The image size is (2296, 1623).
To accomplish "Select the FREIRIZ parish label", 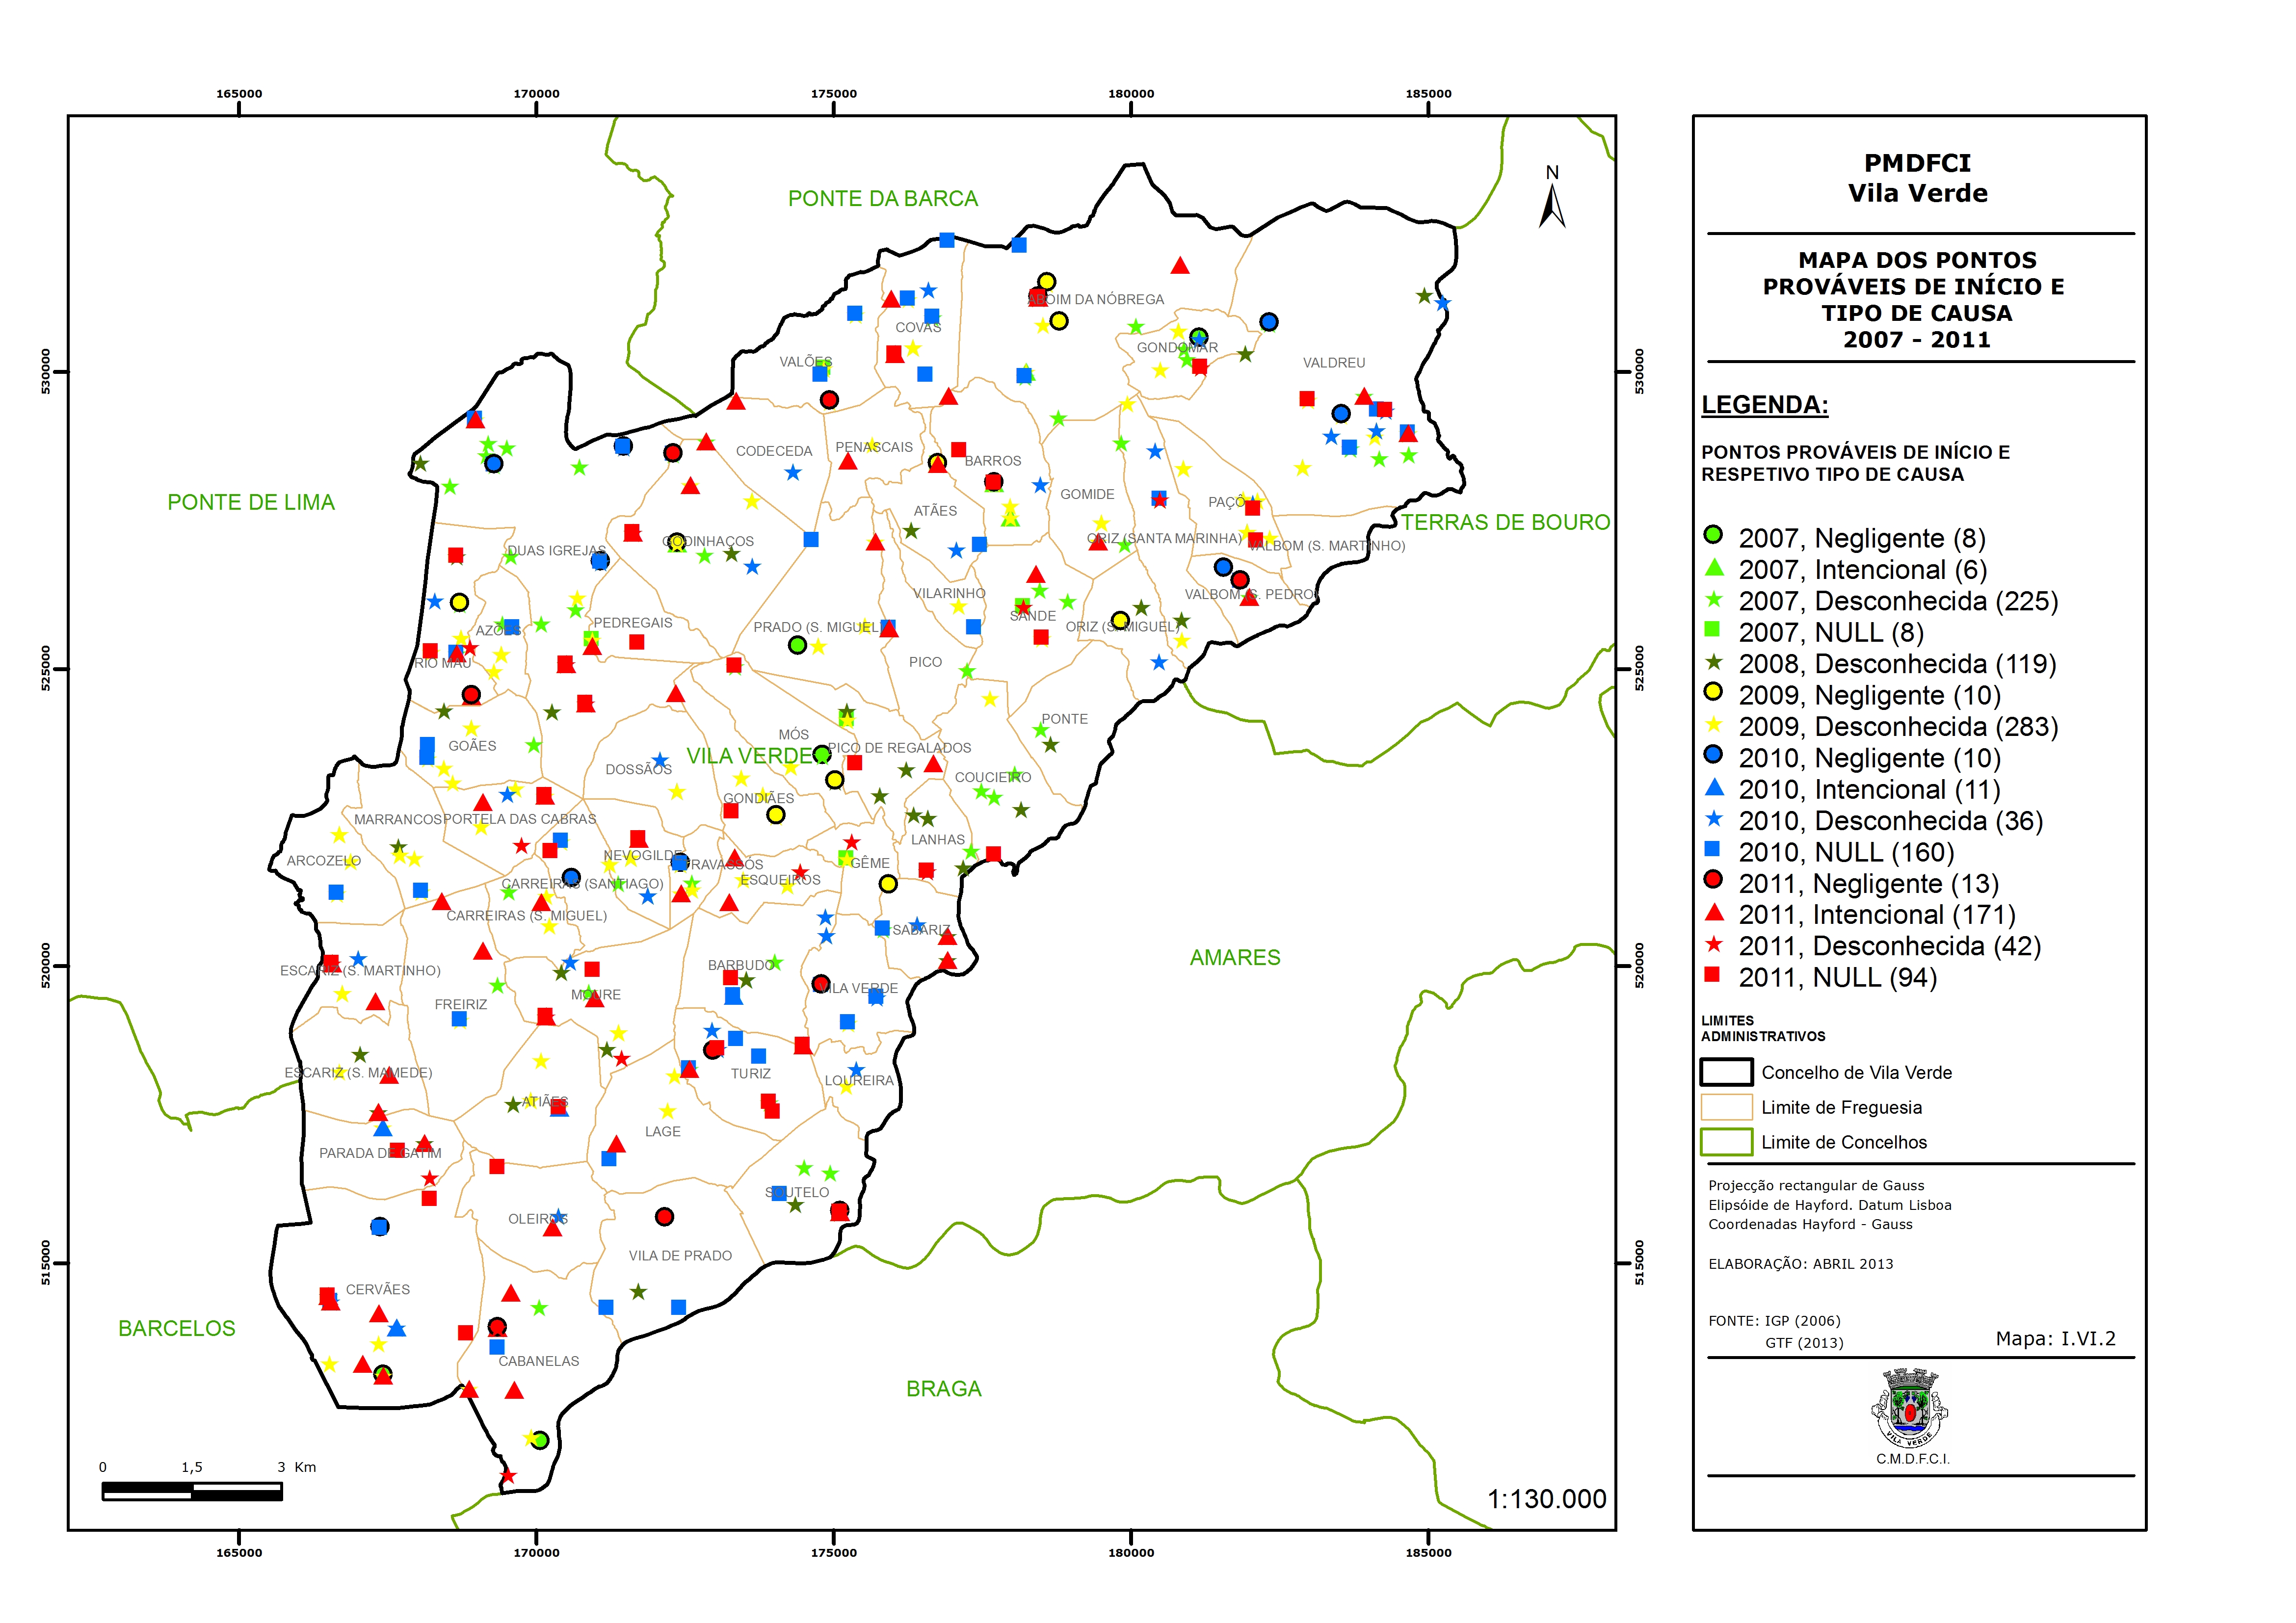I will click(x=461, y=1004).
